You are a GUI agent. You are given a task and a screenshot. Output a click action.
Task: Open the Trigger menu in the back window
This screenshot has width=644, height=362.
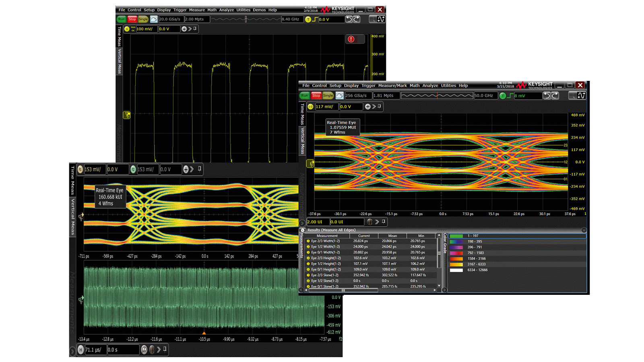(180, 10)
